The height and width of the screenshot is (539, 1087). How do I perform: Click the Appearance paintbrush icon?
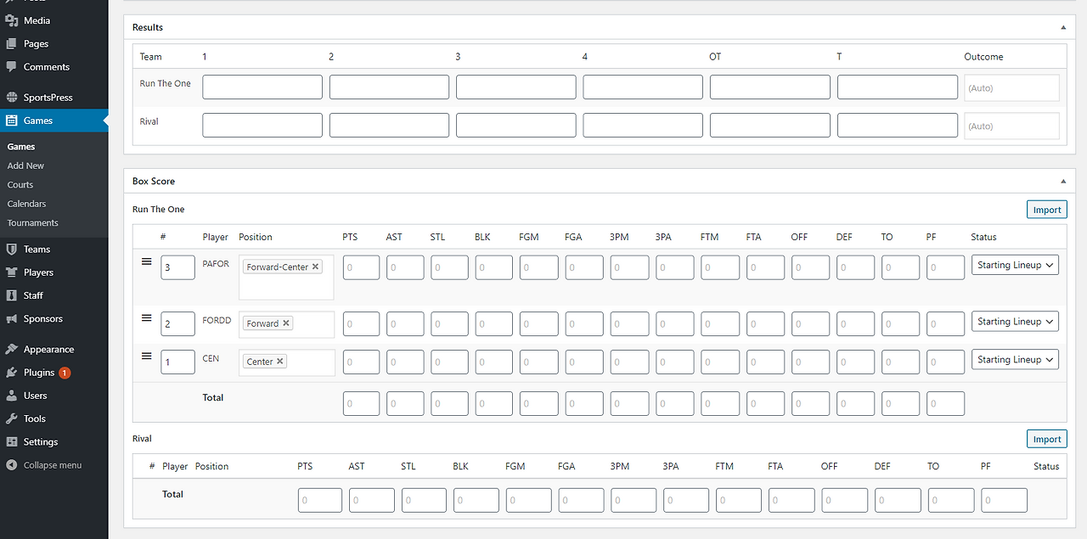[12, 349]
